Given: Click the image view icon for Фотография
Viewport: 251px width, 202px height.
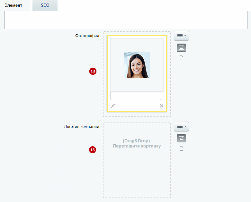Looking at the screenshot, I should (181, 47).
